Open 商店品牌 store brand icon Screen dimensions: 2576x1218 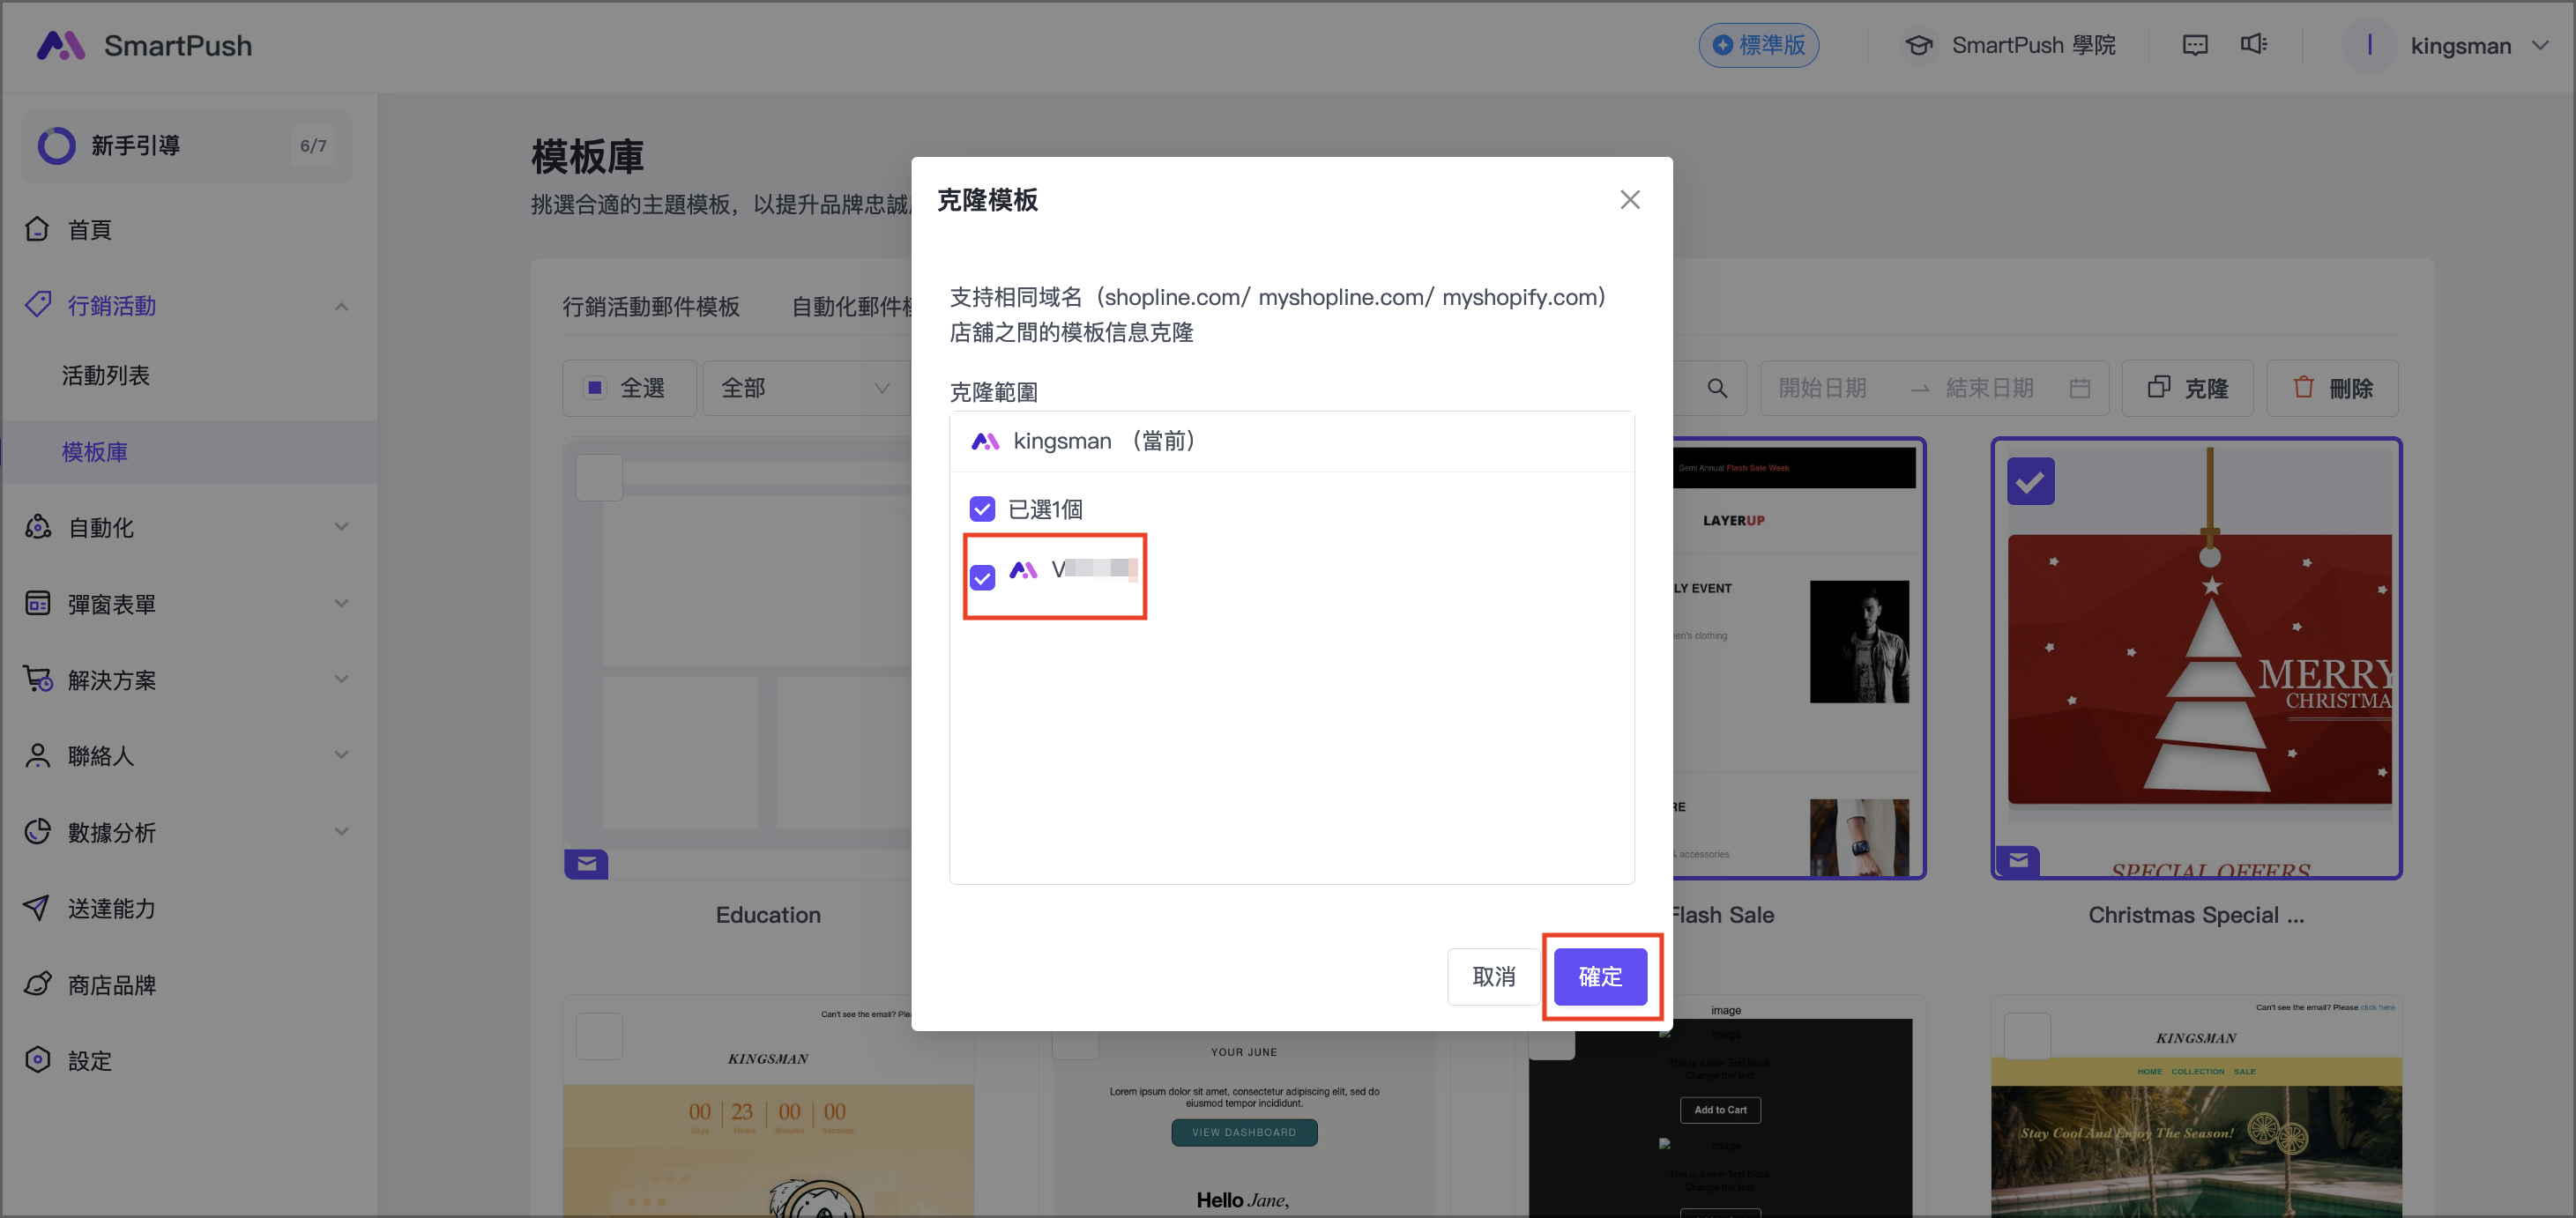point(38,984)
